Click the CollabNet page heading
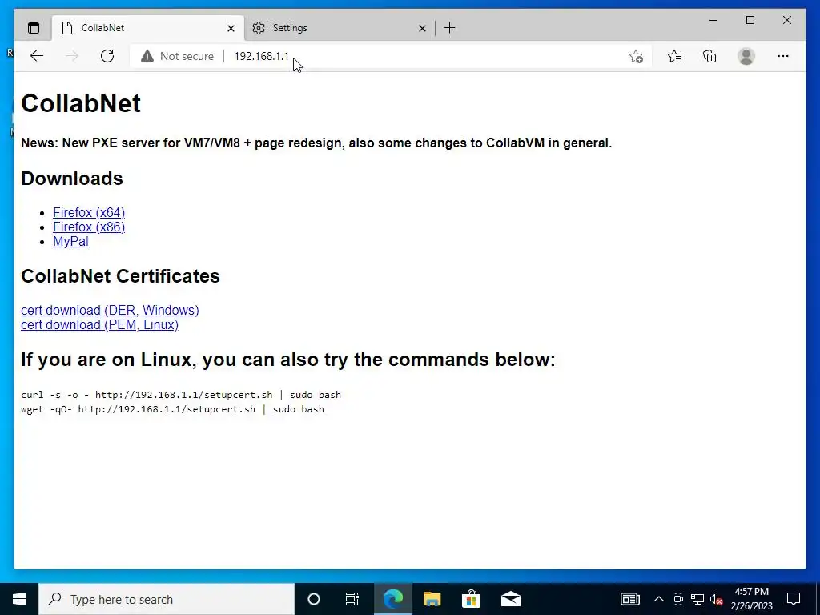 [x=81, y=103]
